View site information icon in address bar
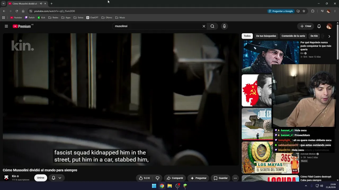Screen dimensions: 339x190 (30, 11)
